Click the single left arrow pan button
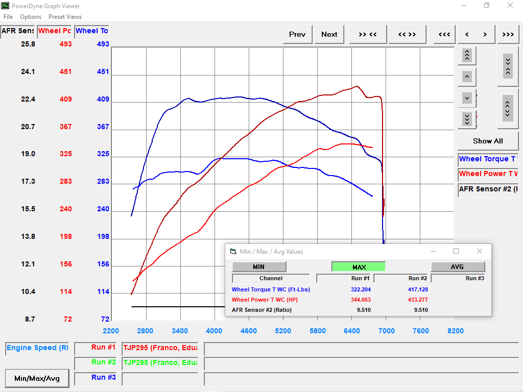Image resolution: width=523 pixels, height=392 pixels. pyautogui.click(x=467, y=34)
